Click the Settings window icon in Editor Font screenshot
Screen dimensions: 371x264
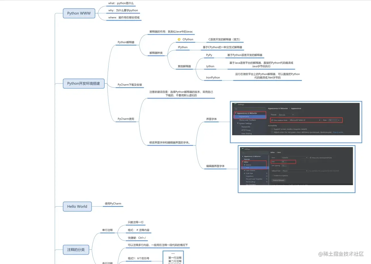coord(243,149)
